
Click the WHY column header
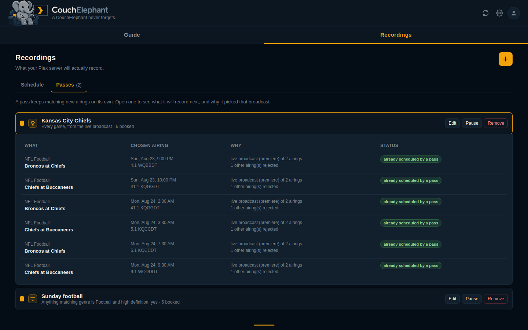[236, 146]
